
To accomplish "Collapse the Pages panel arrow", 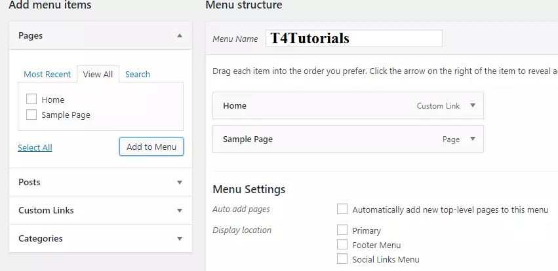I will 180,35.
